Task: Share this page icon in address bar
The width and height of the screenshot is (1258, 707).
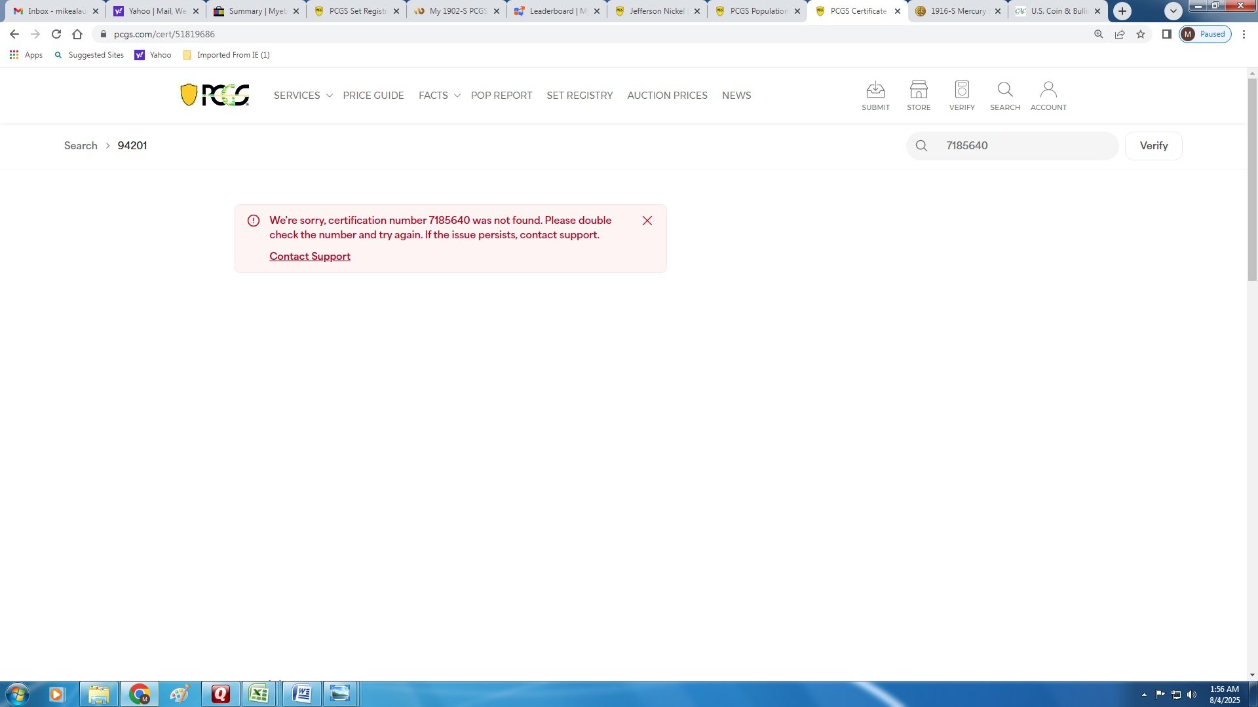Action: (1120, 34)
